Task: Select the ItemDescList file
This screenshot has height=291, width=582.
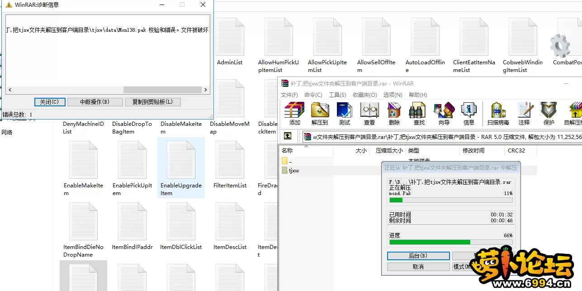Action: (230, 226)
